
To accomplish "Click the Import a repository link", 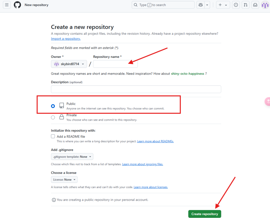I will point(66,39).
